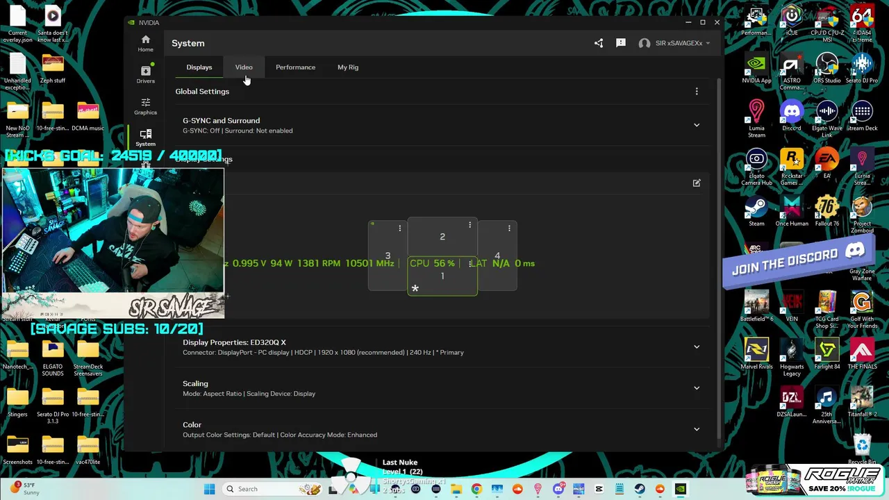The width and height of the screenshot is (889, 500).
Task: Select display 4 in the layout
Action: pyautogui.click(x=497, y=256)
